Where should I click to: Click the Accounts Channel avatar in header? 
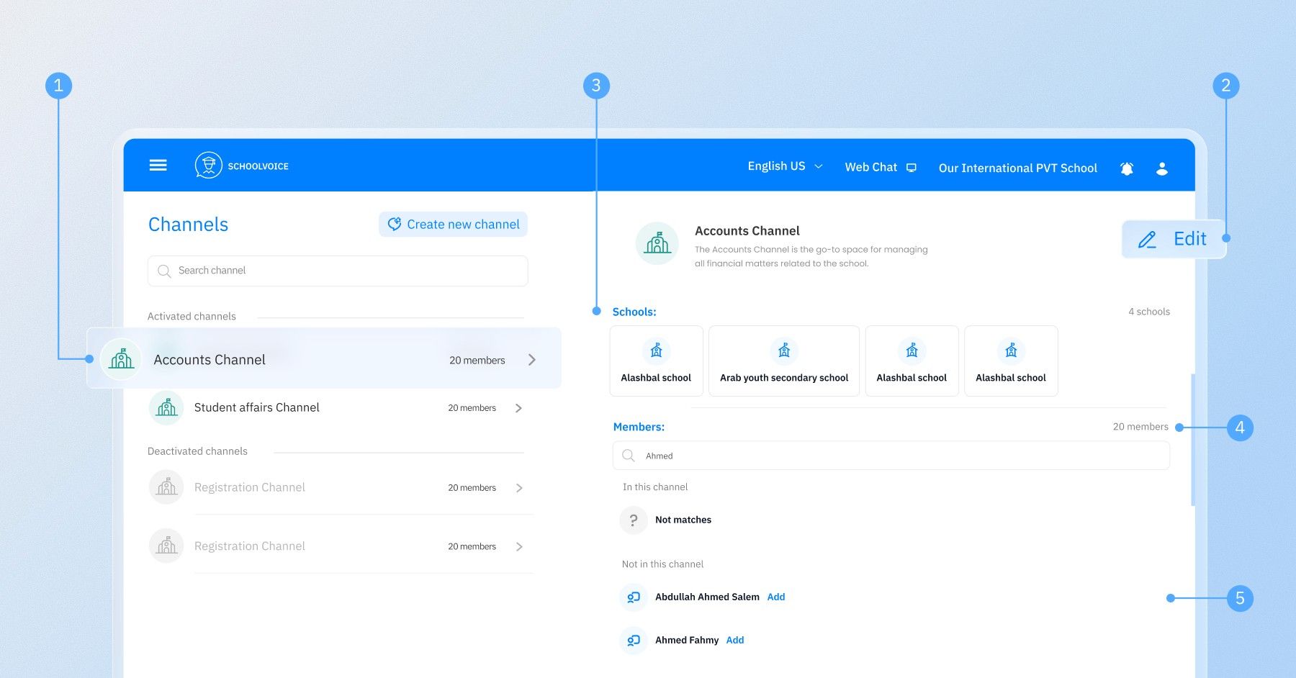coord(657,243)
